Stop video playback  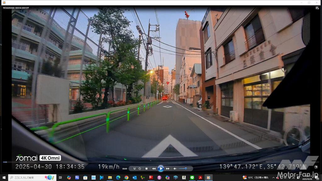pos(146,169)
